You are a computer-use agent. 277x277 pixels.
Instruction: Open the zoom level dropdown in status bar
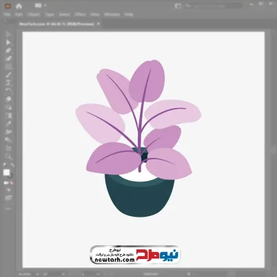pos(37,274)
